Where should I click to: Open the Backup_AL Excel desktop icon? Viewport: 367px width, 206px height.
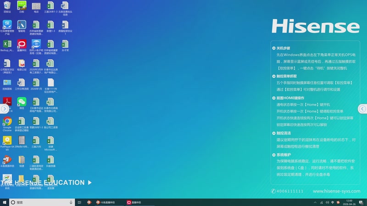point(7,45)
